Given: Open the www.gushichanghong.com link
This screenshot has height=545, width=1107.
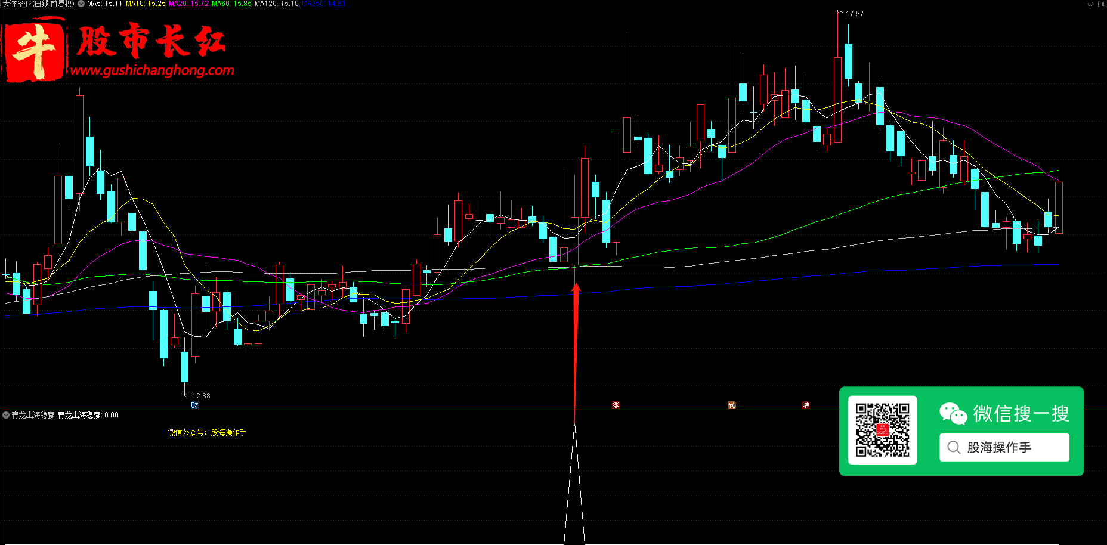Looking at the screenshot, I should coord(152,70).
